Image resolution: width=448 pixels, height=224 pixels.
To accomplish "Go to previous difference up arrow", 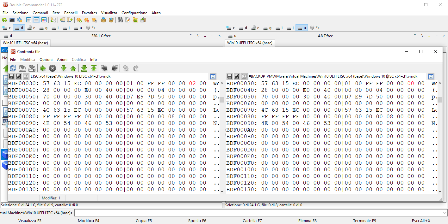I will point(73,68).
